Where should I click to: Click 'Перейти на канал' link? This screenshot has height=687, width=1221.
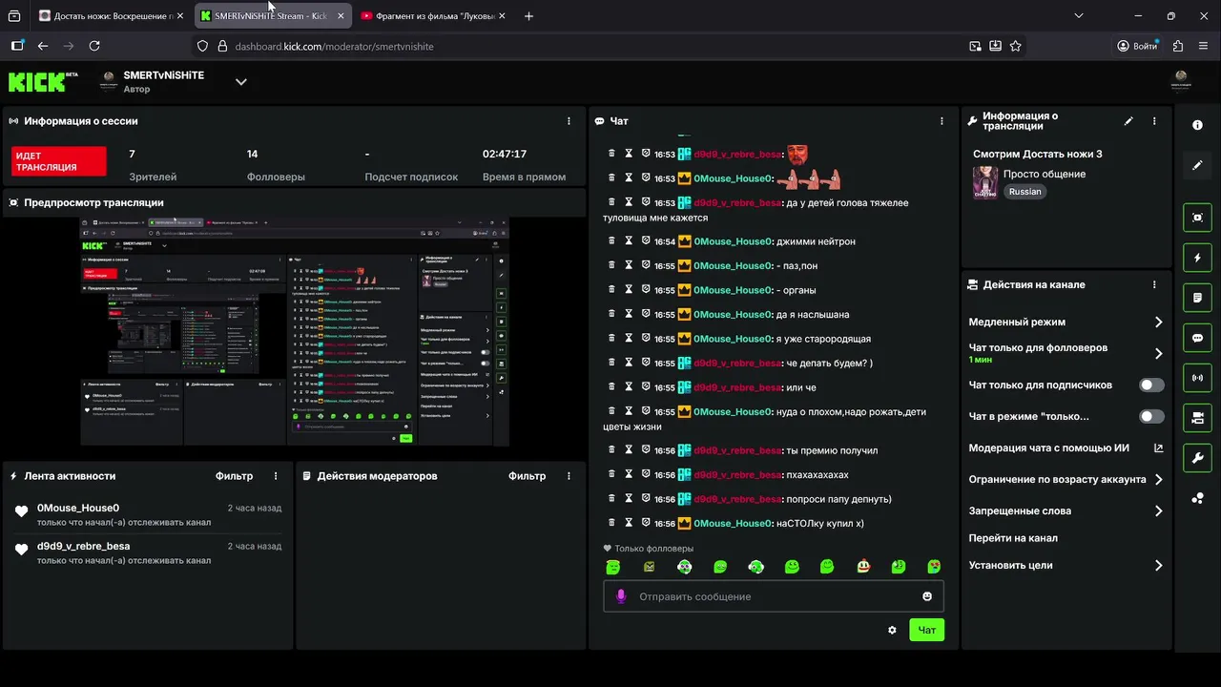pos(1013,538)
